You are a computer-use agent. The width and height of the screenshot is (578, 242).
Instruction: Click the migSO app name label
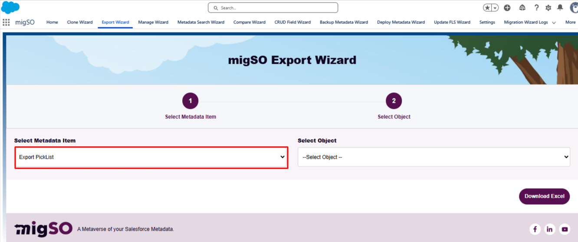[x=25, y=22]
